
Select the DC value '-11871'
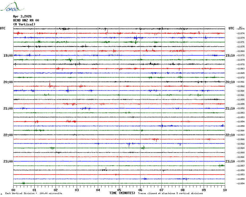click(x=241, y=42)
